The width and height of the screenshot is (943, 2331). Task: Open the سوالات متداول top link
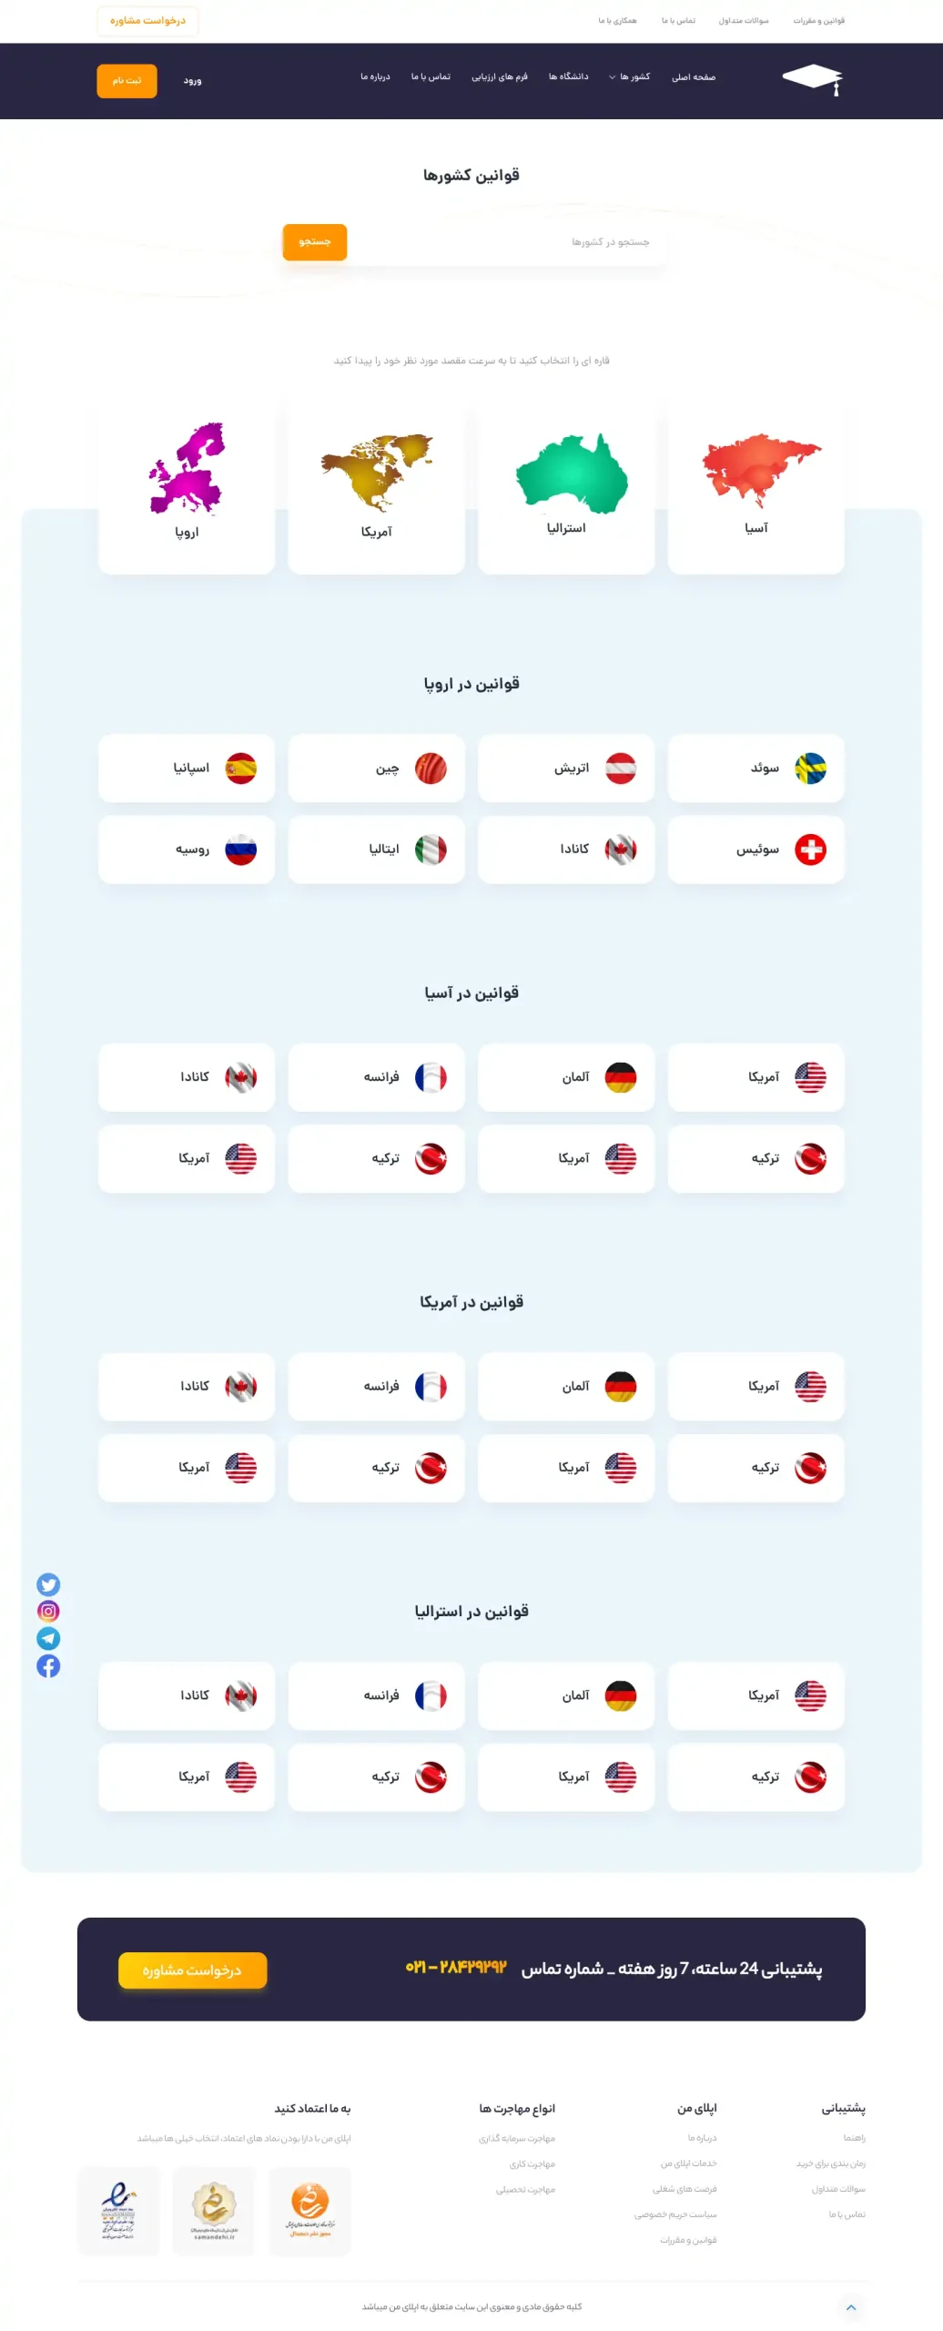coord(744,21)
